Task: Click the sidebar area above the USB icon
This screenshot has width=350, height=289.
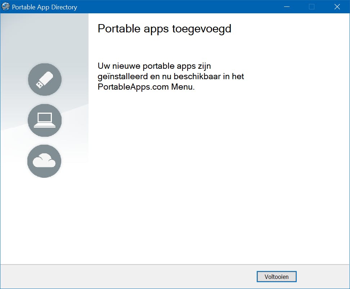Action: coord(44,40)
